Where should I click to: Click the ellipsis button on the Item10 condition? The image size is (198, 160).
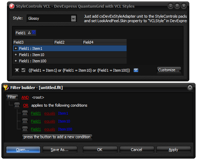(x=25, y=121)
